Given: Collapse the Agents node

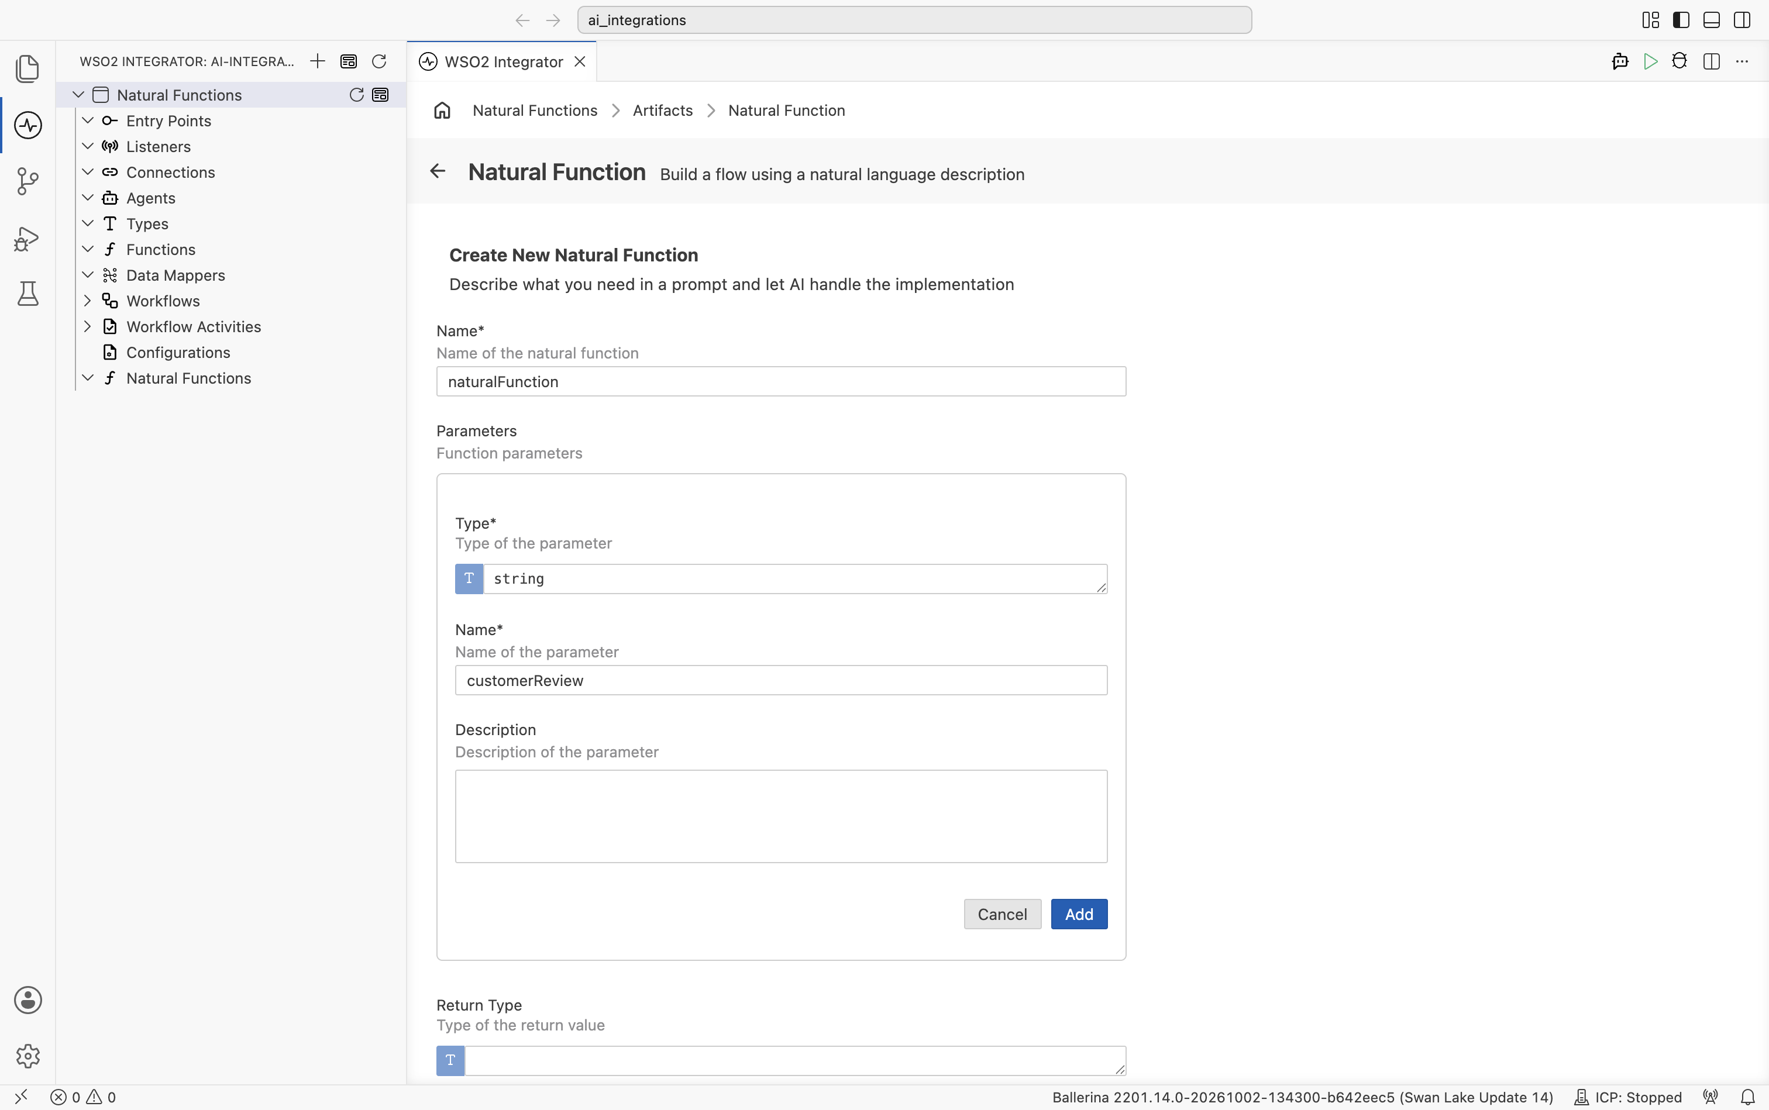Looking at the screenshot, I should [x=87, y=198].
